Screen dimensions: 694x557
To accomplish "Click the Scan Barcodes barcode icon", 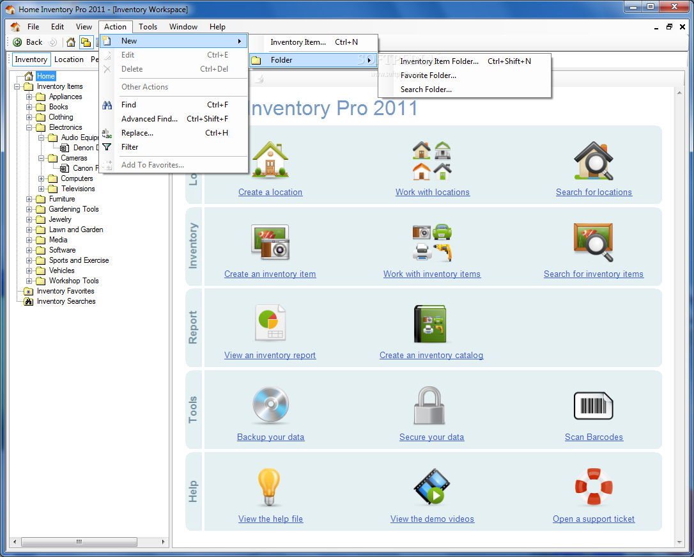I will (593, 405).
